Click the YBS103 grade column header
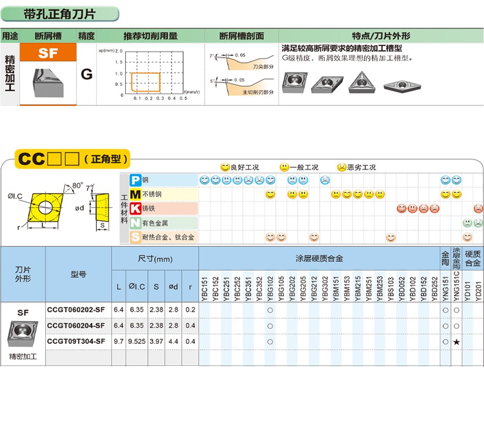The width and height of the screenshot is (484, 431). pyautogui.click(x=391, y=288)
